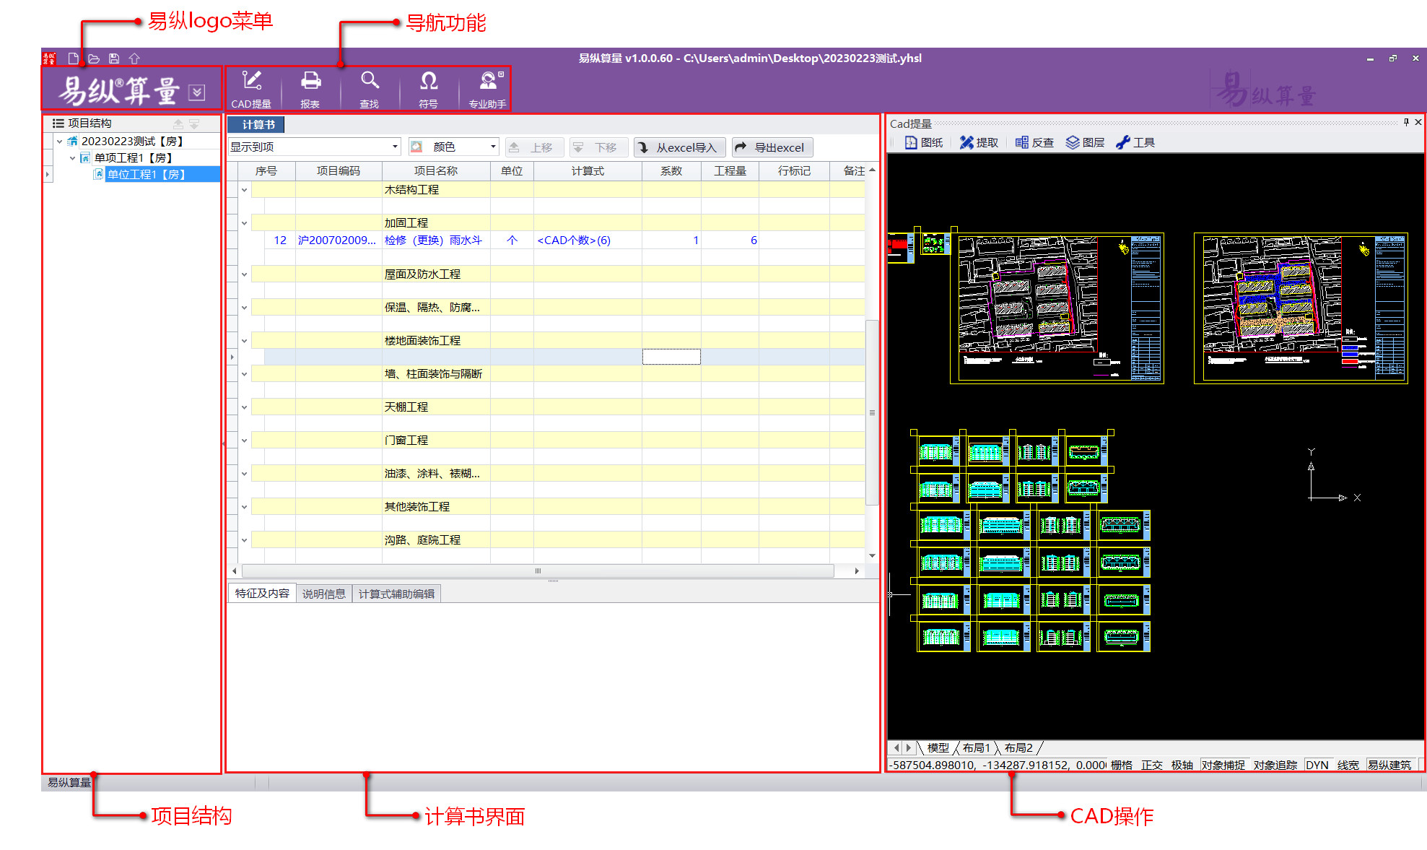This screenshot has width=1427, height=850.
Task: Toggle 正交 ortho mode
Action: click(x=1152, y=765)
